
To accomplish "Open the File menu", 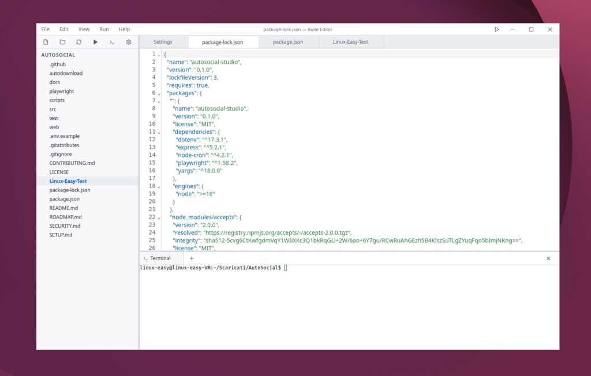I will [x=45, y=29].
